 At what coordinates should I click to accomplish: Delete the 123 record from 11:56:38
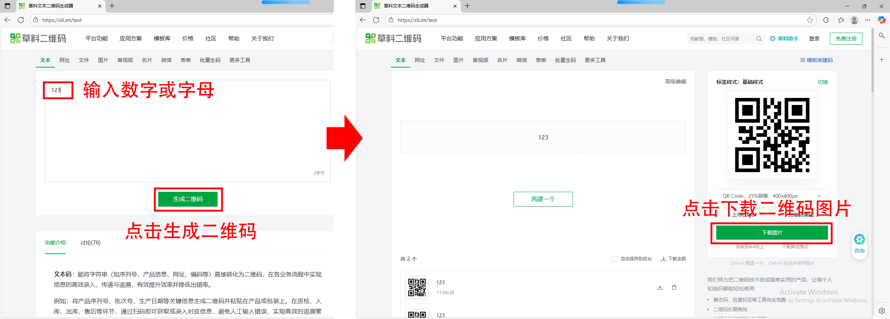[674, 287]
